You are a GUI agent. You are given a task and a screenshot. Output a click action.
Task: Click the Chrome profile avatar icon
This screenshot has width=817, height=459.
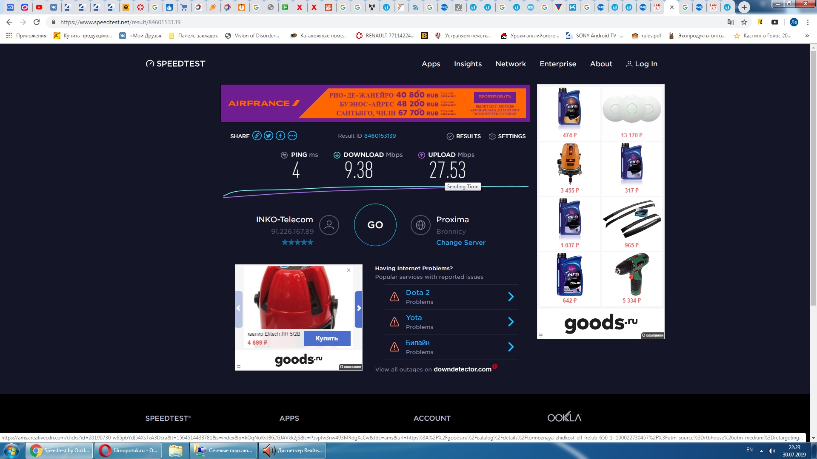point(794,22)
